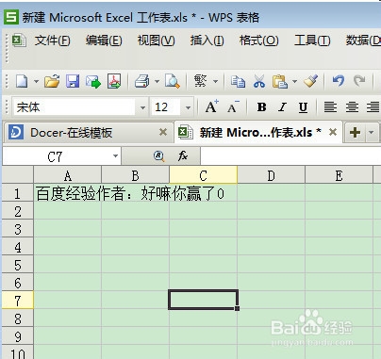The image size is (381, 359).
Task: Click the Decrease font size icon
Action: pos(233,107)
